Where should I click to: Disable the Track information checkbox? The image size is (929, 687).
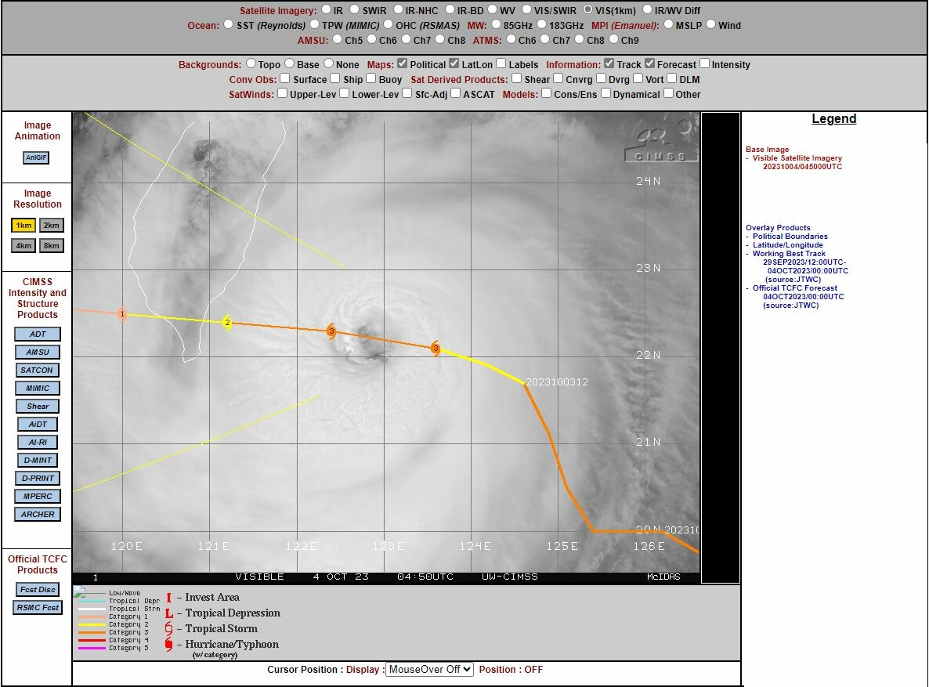pos(609,63)
